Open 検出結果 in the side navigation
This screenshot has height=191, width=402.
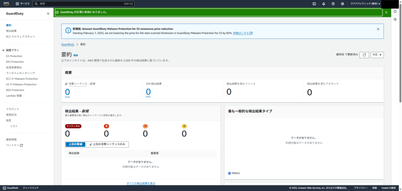(x=11, y=31)
